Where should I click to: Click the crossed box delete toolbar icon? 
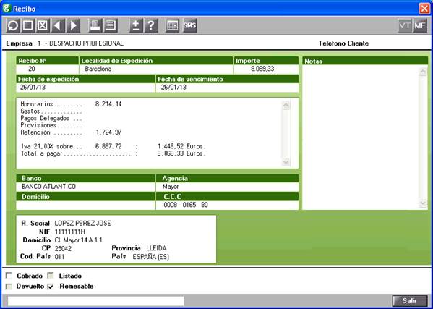pos(43,26)
